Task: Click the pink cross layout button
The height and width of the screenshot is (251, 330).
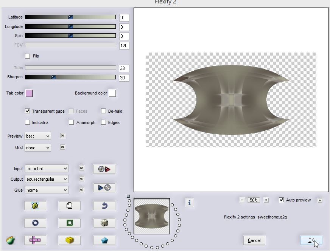Action: pyautogui.click(x=35, y=240)
